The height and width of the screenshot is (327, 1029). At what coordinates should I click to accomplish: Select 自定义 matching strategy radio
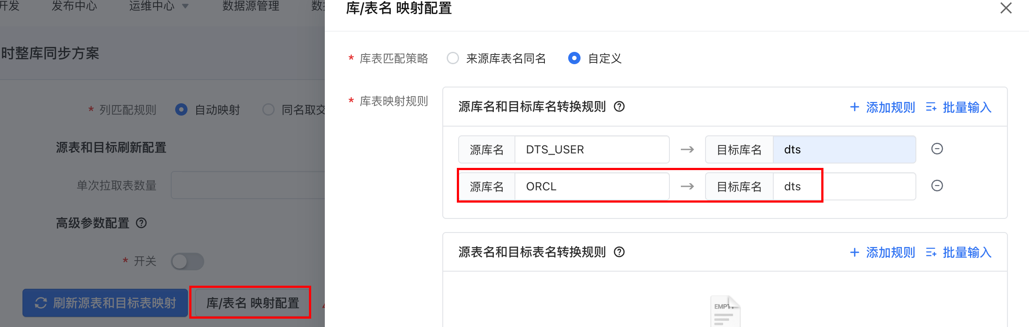pos(574,58)
